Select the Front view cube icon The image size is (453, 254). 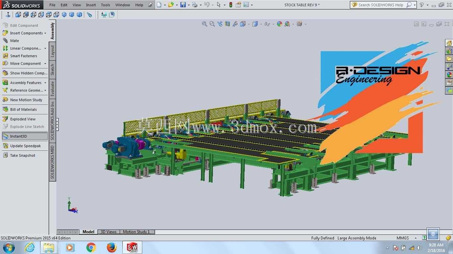(x=18, y=15)
